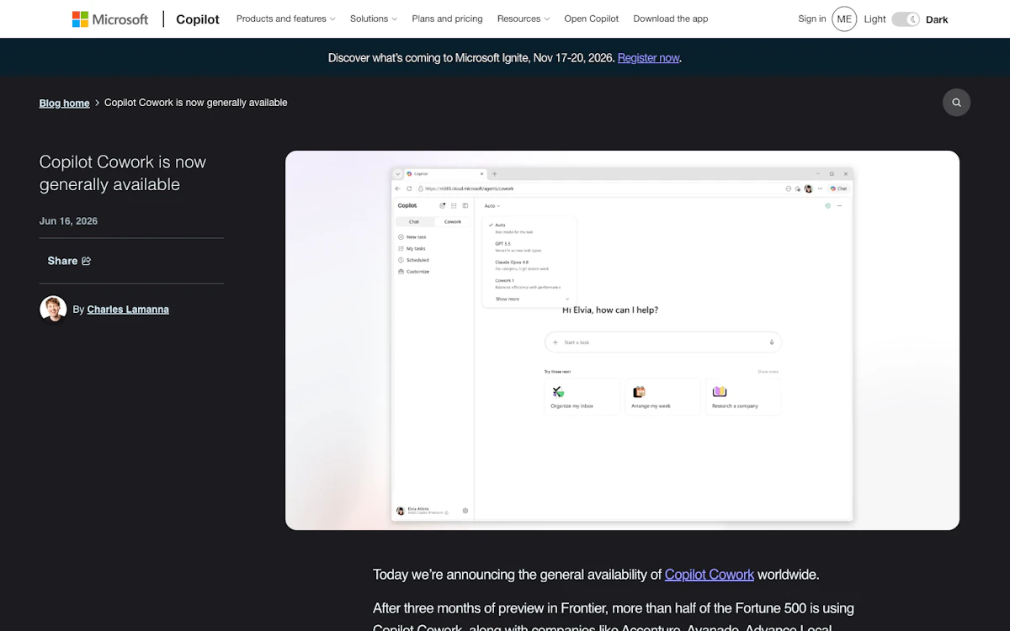Click the article heading in the left sidebar

point(123,173)
